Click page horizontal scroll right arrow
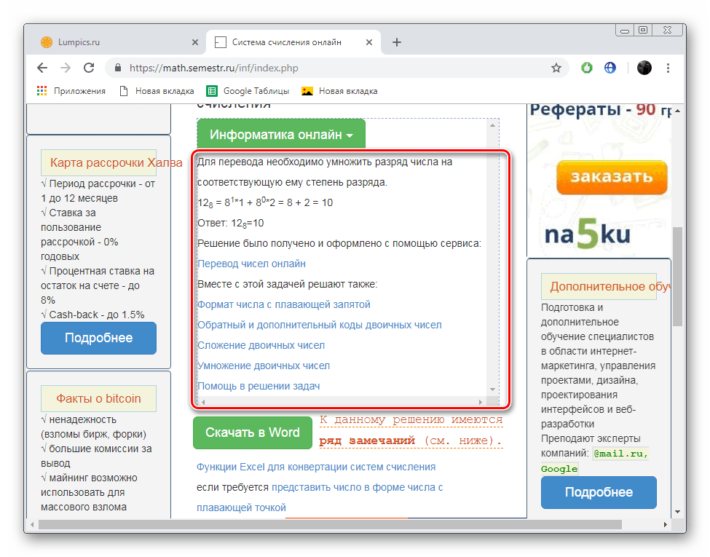Image resolution: width=710 pixels, height=557 pixels. point(665,524)
